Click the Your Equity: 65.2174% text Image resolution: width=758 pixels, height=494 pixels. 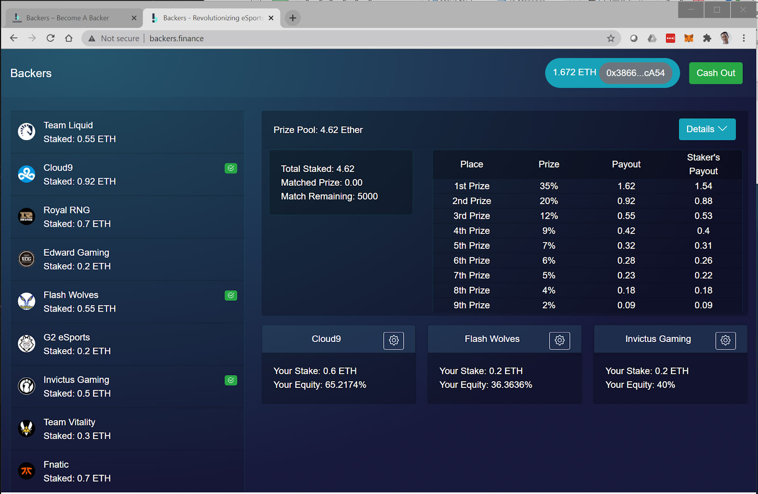click(x=320, y=385)
